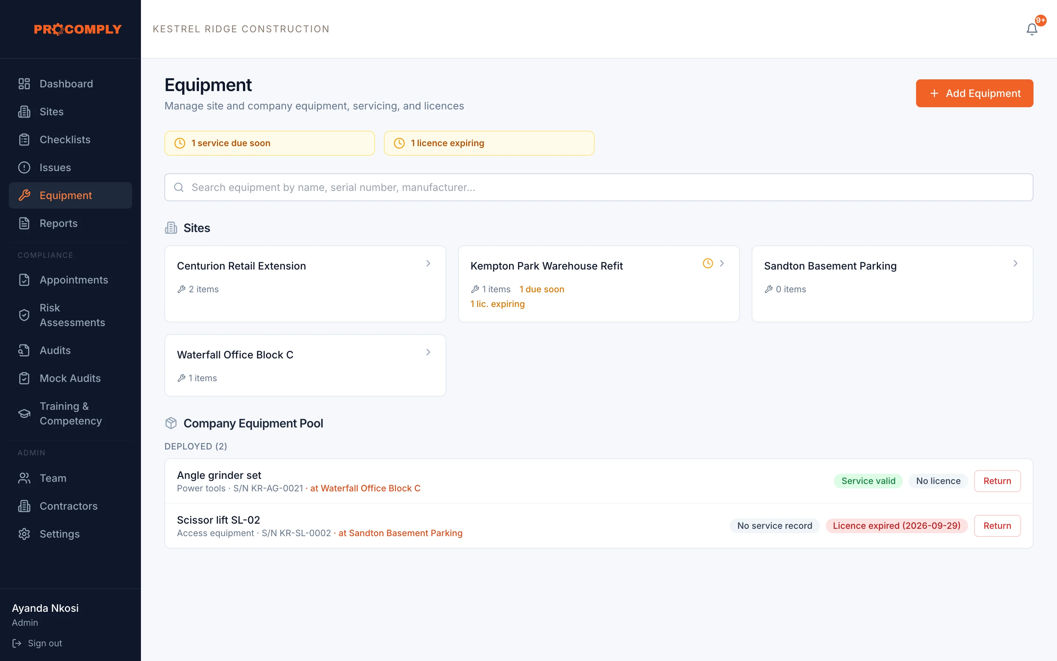
Task: Click the Checklists clipboard icon
Action: (24, 140)
